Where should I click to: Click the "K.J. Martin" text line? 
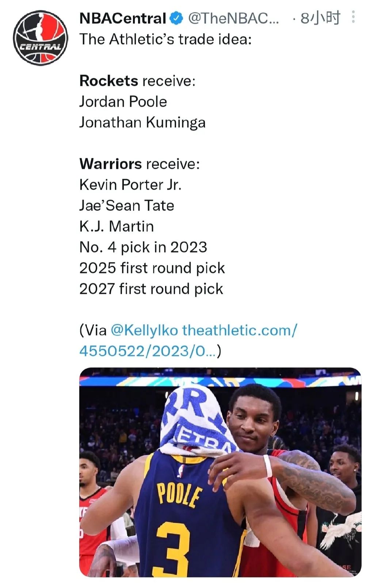point(117,226)
